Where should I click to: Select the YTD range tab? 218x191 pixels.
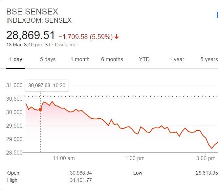[144, 60]
